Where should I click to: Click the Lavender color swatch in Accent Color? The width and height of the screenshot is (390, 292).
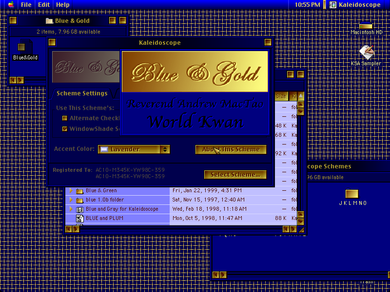pos(104,149)
